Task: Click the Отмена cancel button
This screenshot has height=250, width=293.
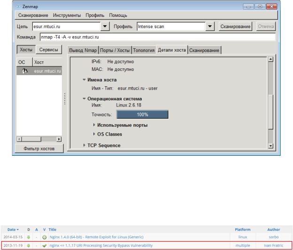Action: pos(266,26)
